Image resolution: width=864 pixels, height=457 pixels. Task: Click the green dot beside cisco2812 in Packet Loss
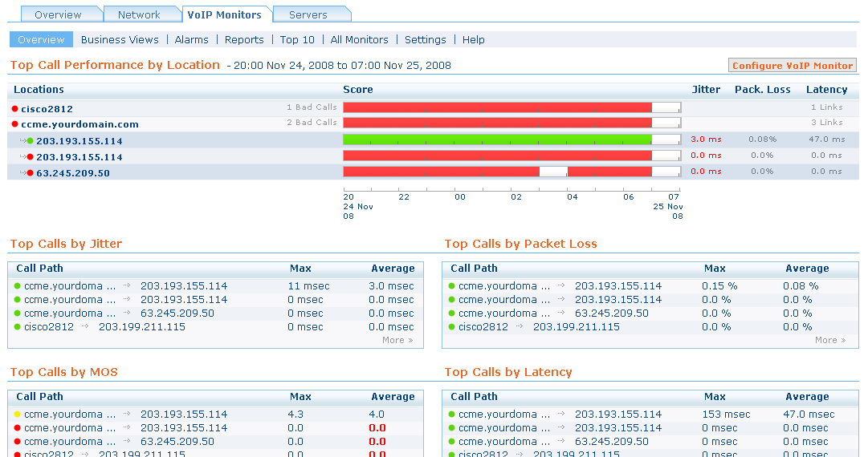click(x=452, y=327)
